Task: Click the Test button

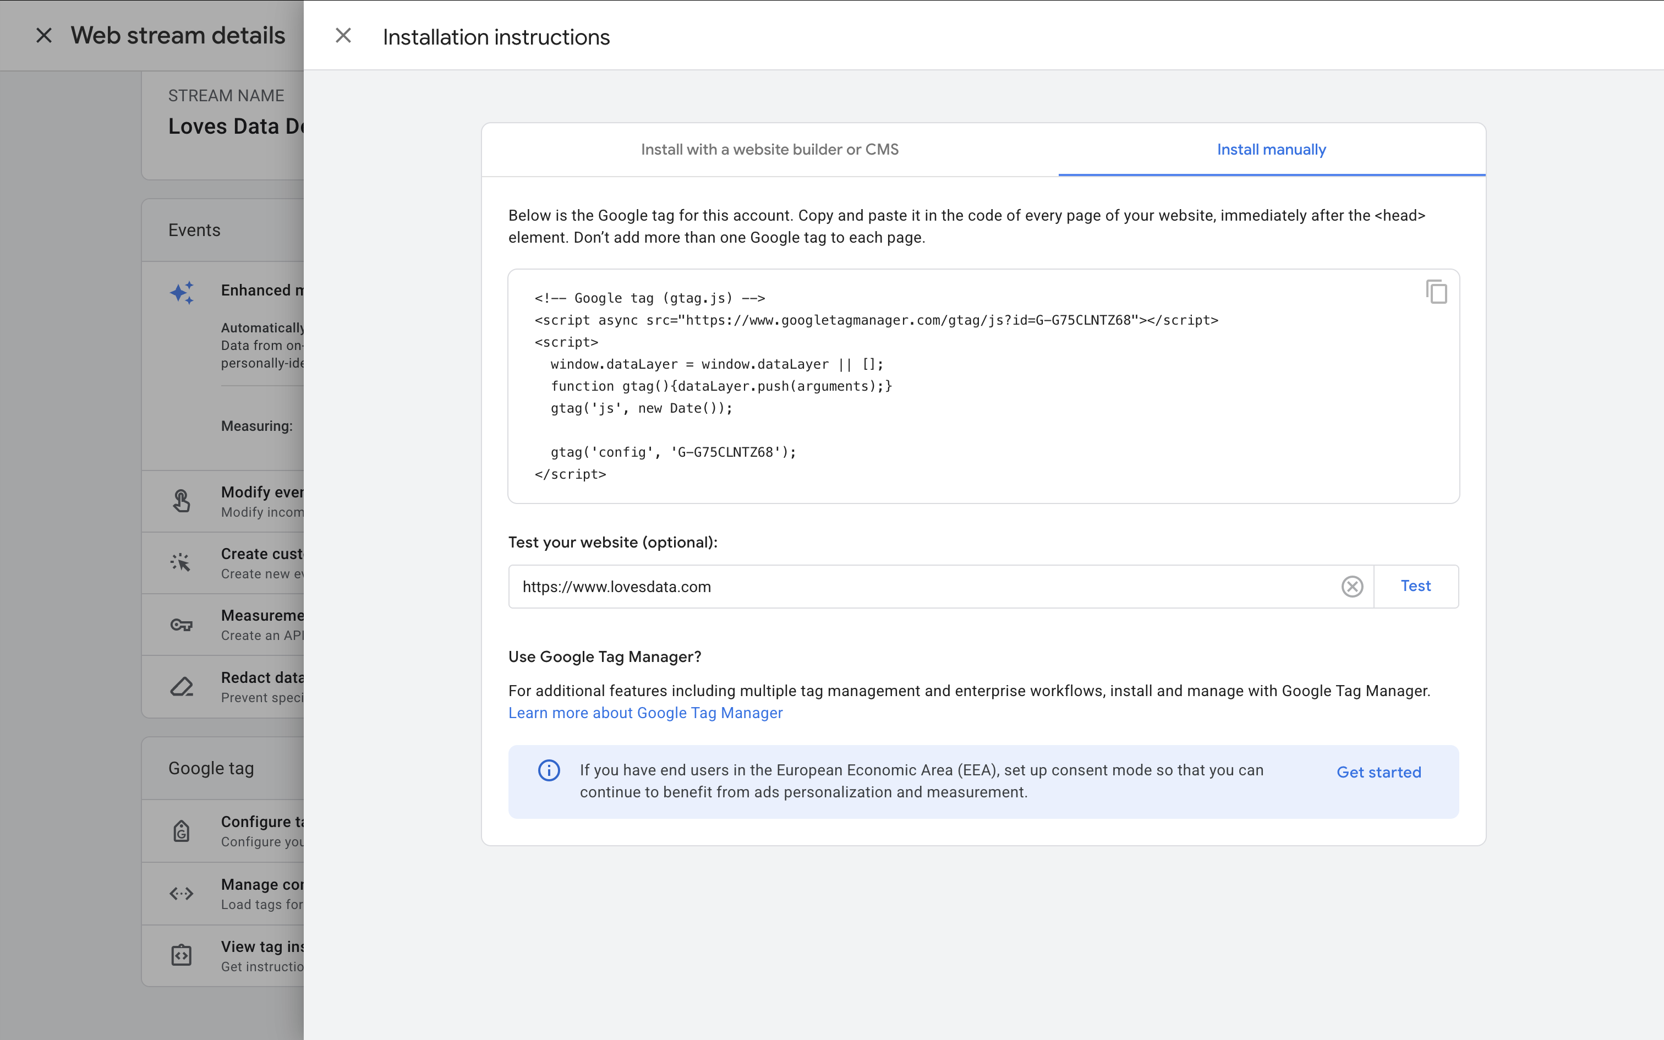Action: click(x=1415, y=585)
